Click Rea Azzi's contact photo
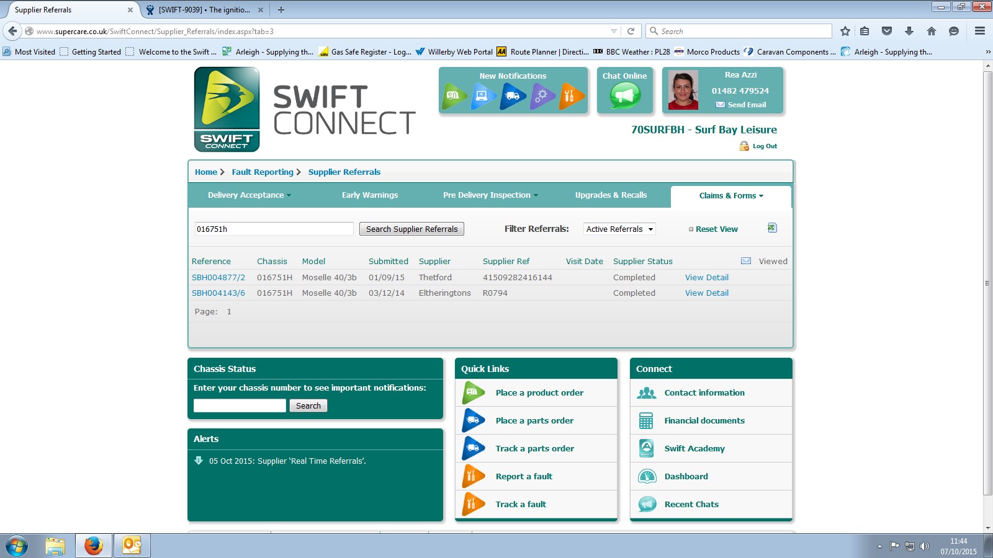 683,91
